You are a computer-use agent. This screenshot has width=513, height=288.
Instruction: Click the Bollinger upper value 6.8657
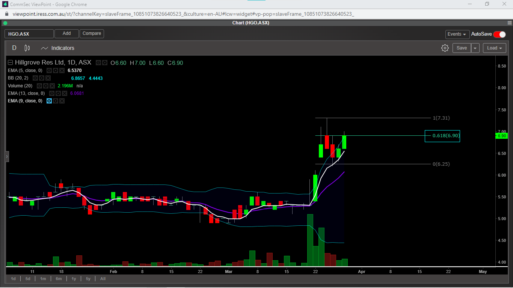(x=78, y=78)
